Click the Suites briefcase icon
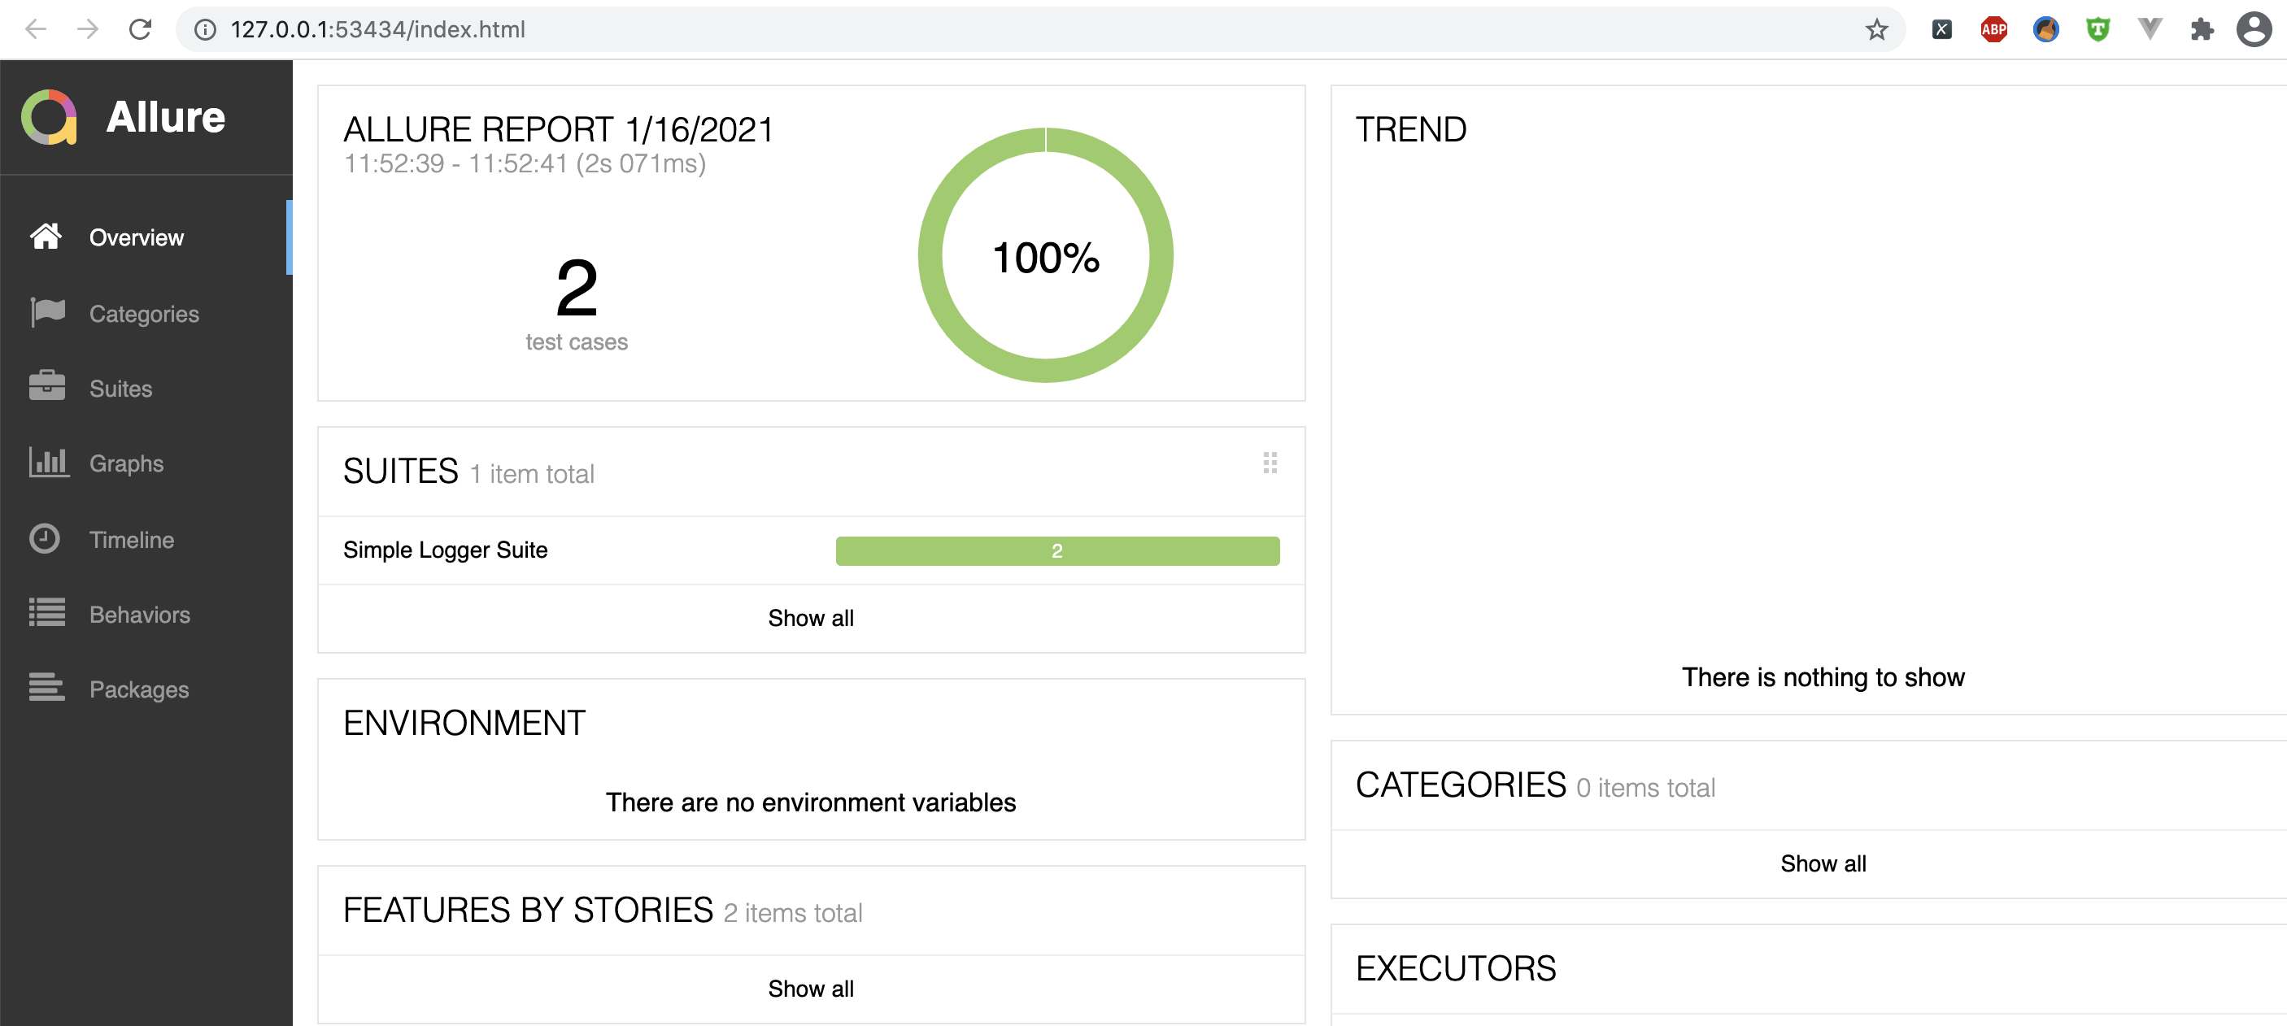The image size is (2287, 1026). (47, 388)
